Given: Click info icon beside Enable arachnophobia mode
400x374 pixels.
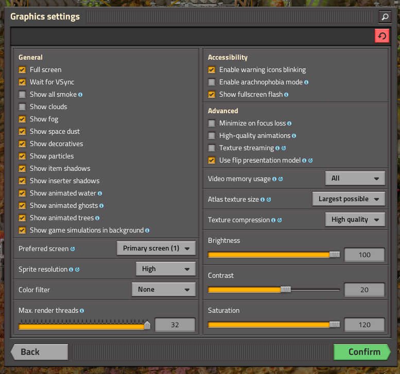Looking at the screenshot, I should pyautogui.click(x=306, y=82).
